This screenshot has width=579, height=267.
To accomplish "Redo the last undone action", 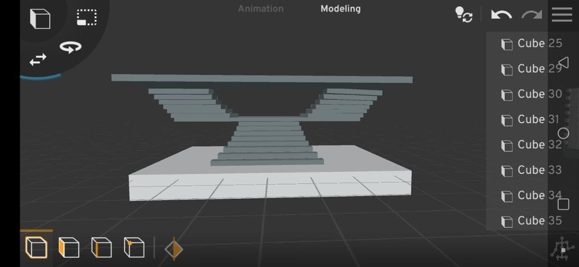I will [532, 15].
